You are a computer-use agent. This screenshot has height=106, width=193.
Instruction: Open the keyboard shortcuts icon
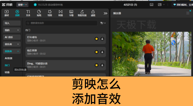point(152,5)
